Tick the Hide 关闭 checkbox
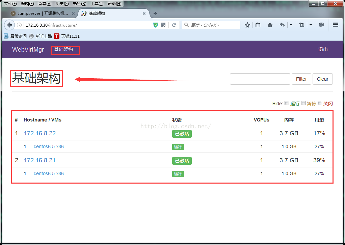The image size is (345, 245). click(x=320, y=103)
